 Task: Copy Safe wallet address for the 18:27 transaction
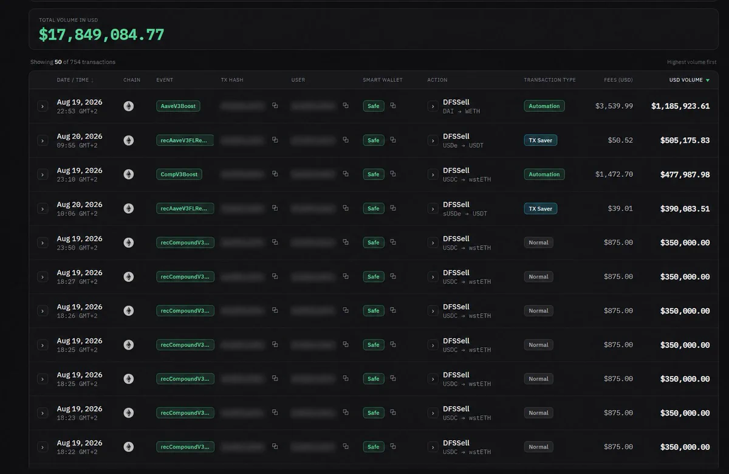point(393,276)
